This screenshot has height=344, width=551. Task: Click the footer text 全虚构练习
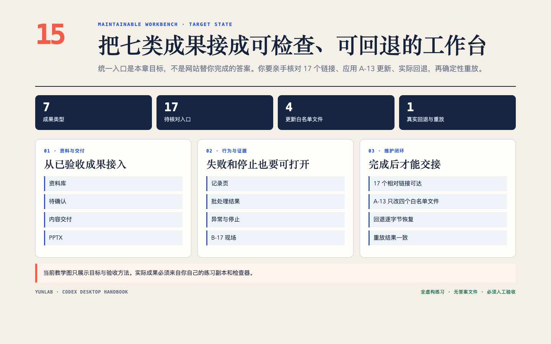(x=432, y=292)
